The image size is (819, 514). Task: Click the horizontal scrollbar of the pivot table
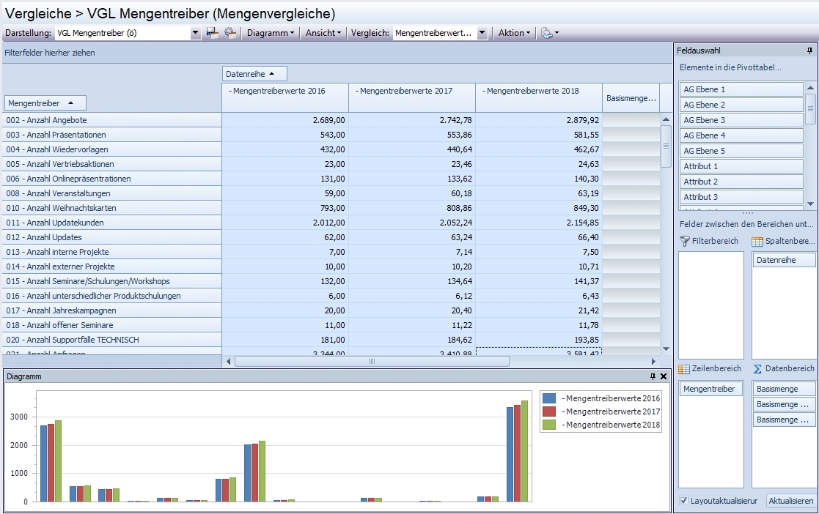coord(372,361)
